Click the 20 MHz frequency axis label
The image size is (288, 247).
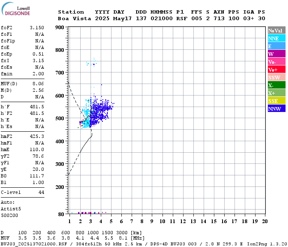click(265, 221)
